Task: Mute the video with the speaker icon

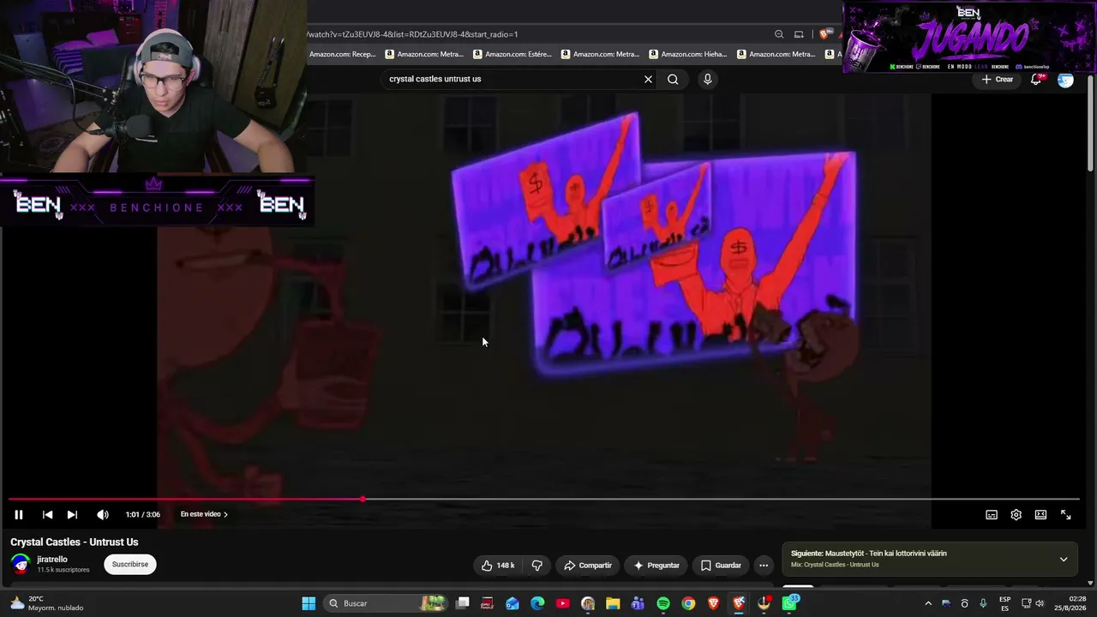Action: pos(103,514)
